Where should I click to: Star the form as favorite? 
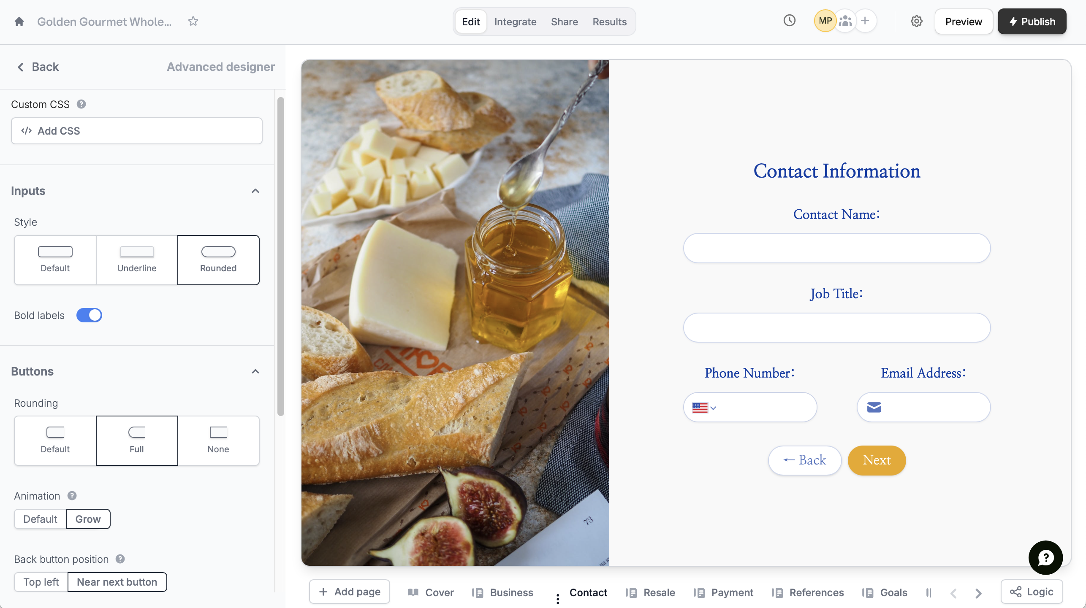[x=193, y=22]
